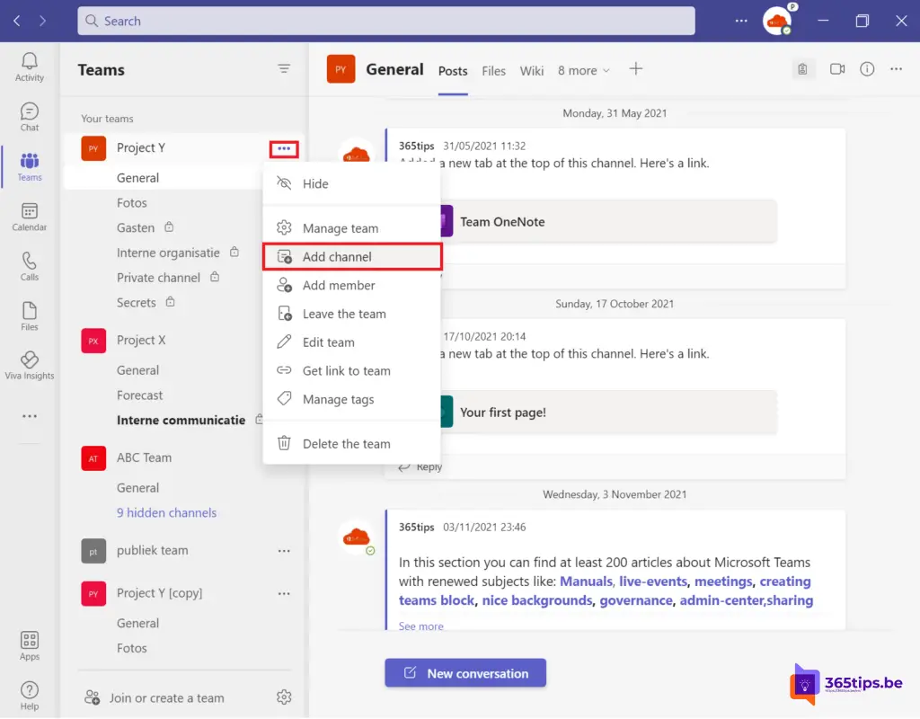Expand the 8 more tabs dropdown

pos(584,70)
